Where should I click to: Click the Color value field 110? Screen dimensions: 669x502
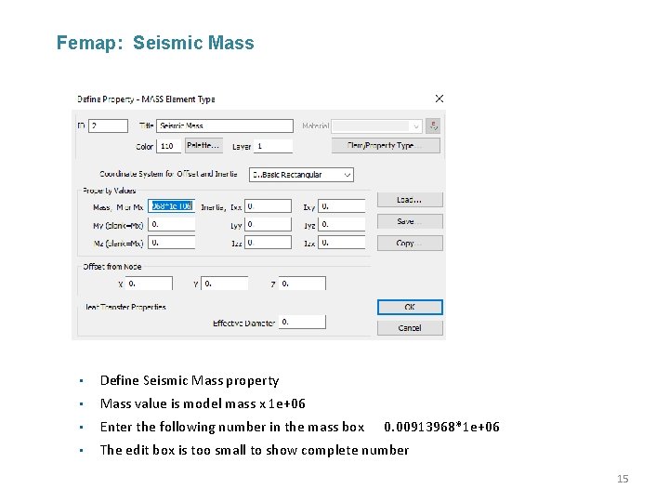169,146
